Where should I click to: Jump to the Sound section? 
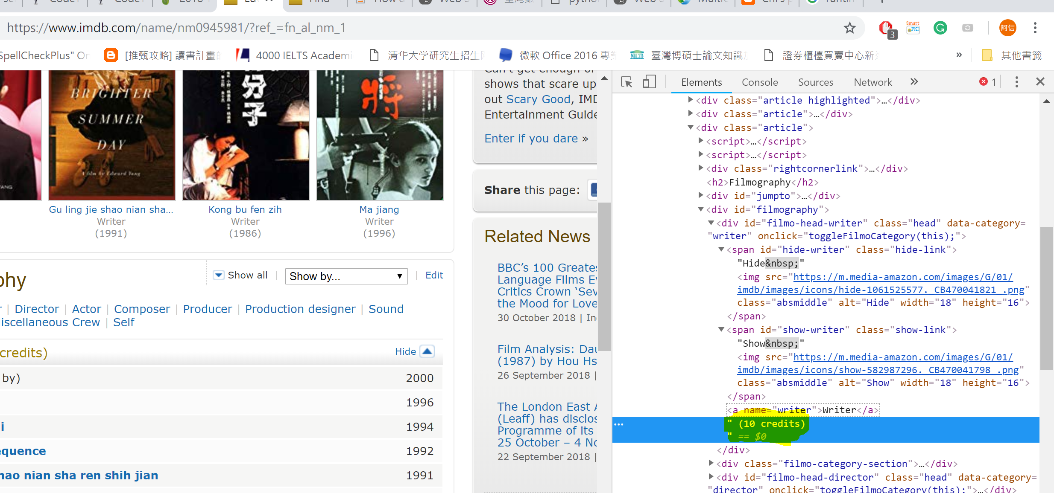[386, 309]
